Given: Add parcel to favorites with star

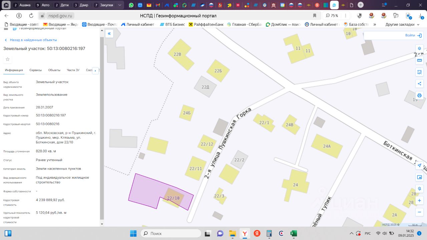Looking at the screenshot, I should click(8, 59).
